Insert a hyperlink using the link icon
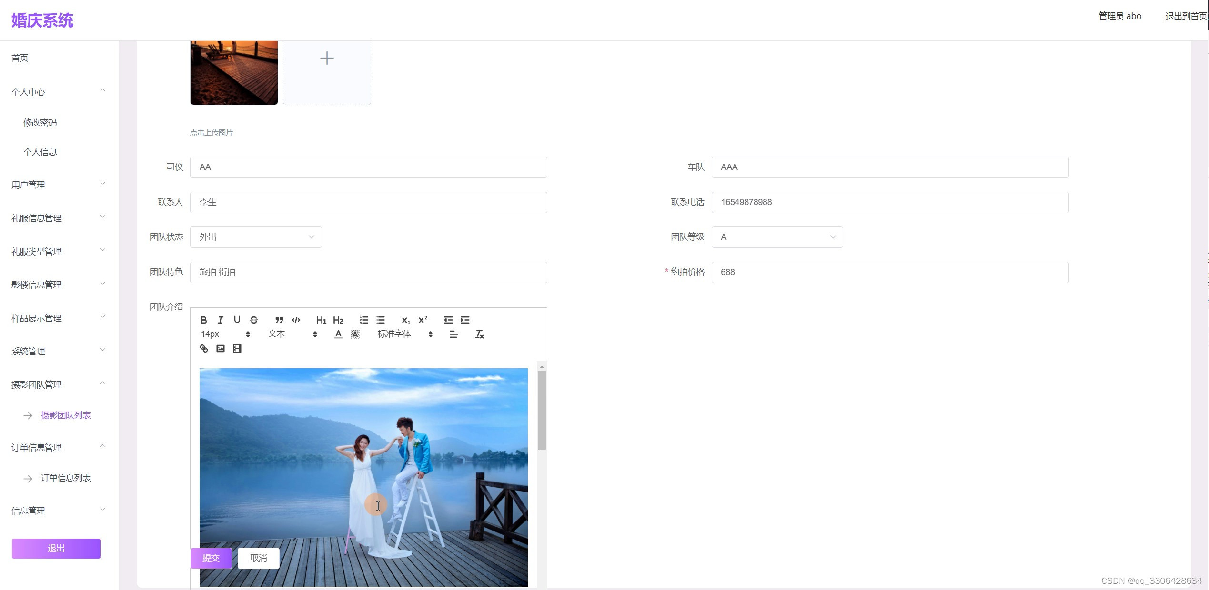The width and height of the screenshot is (1209, 590). pyautogui.click(x=204, y=349)
